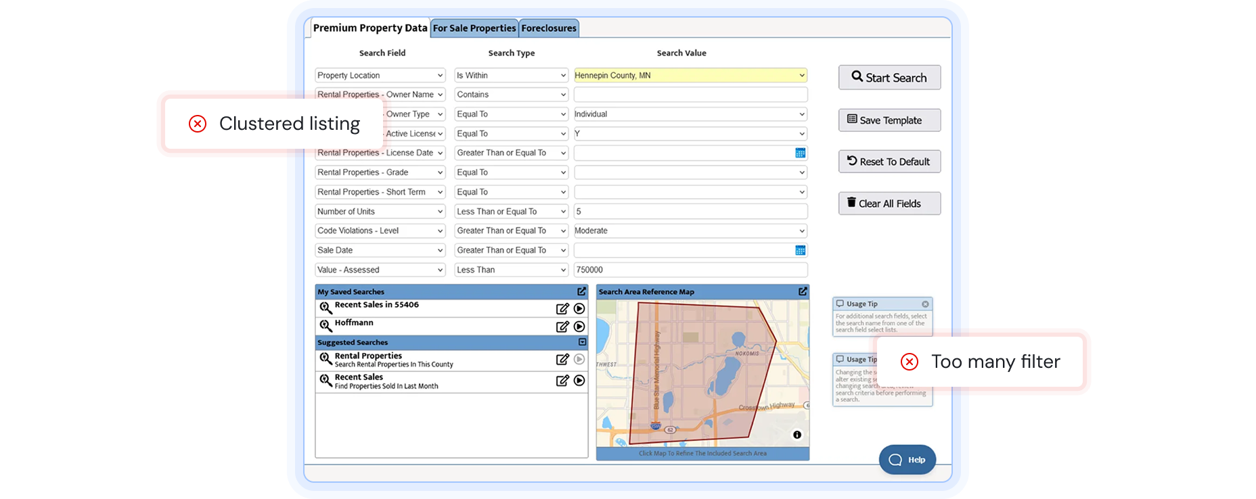Open the Property Location search field dropdown
This screenshot has height=499, width=1256.
click(x=380, y=75)
